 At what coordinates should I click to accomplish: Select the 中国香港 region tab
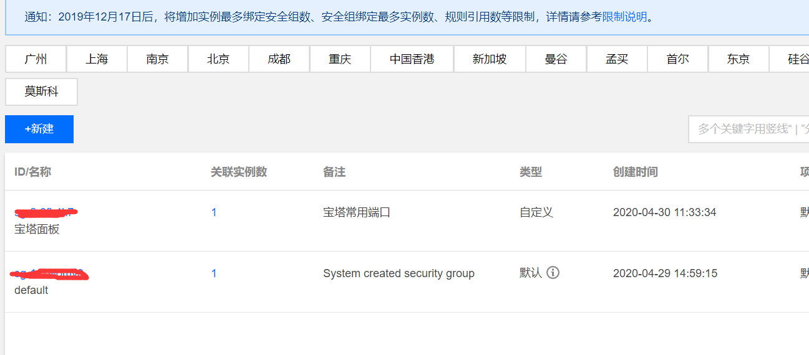[x=412, y=59]
